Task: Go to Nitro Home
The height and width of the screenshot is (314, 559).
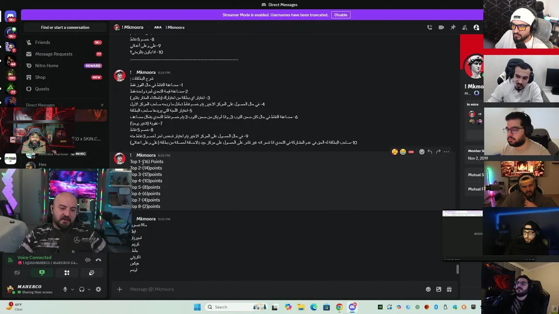Action: point(65,65)
